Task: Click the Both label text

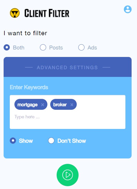Action: [x=19, y=47]
